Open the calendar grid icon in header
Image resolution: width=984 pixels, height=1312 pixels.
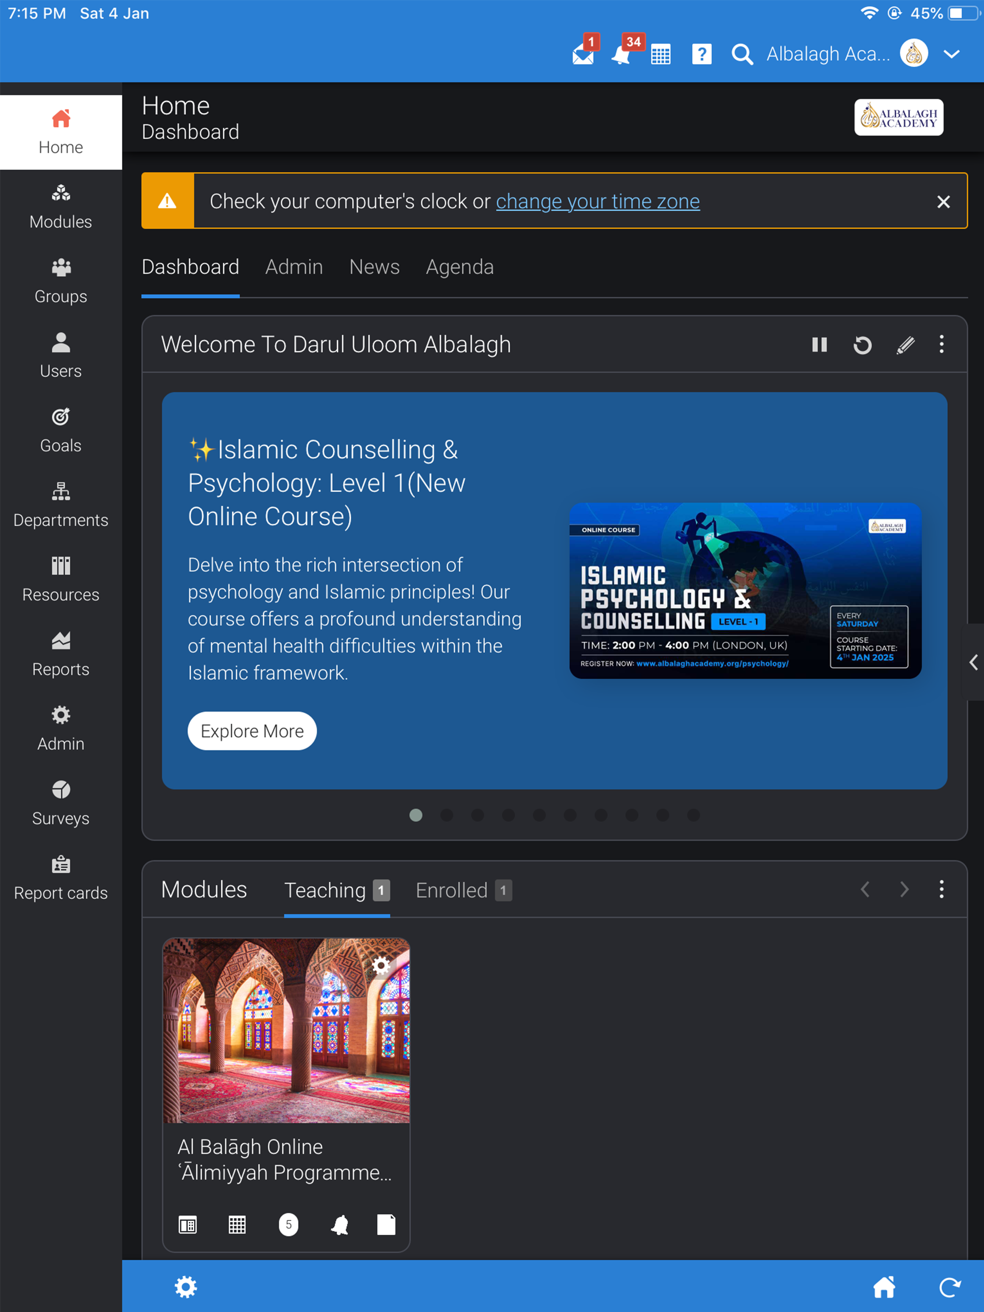pos(661,54)
